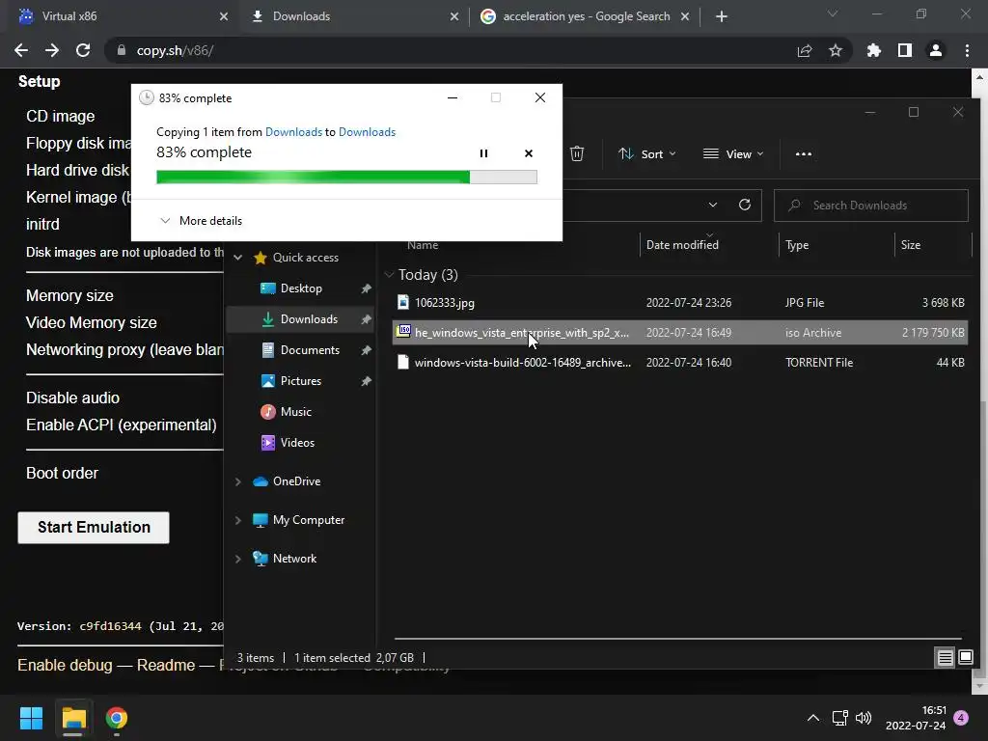
Task: Show hidden system tray icons
Action: pyautogui.click(x=813, y=718)
